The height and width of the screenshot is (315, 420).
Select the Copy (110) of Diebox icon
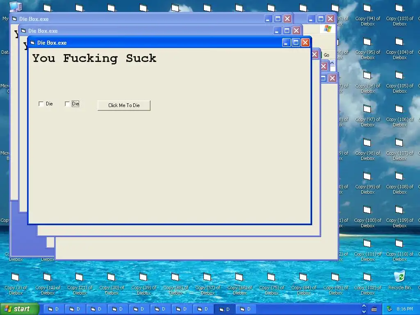tap(399, 250)
